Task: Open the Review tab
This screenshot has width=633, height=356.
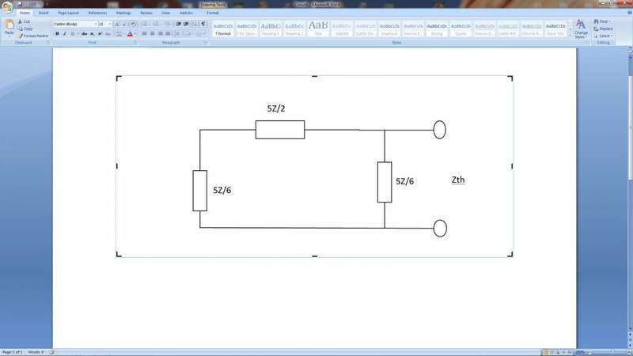Action: pos(146,13)
